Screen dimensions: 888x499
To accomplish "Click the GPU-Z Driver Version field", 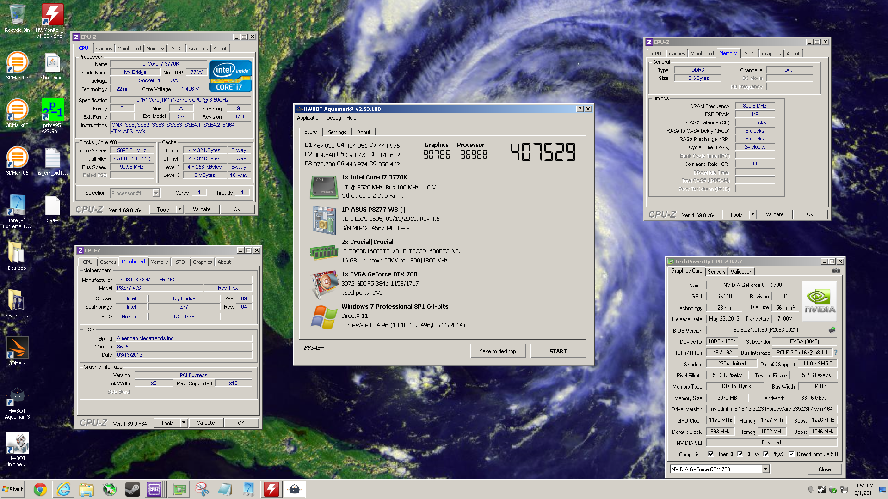I will click(x=771, y=409).
